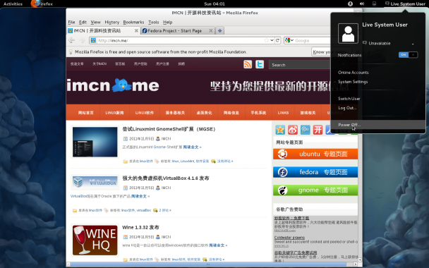The height and width of the screenshot is (268, 429).
Task: Open the Activities overview
Action: pos(13,4)
